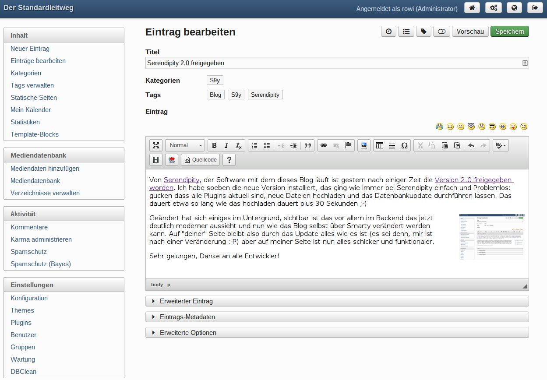Open Mediendatenbank in the sidebar
The width and height of the screenshot is (547, 380).
[35, 181]
